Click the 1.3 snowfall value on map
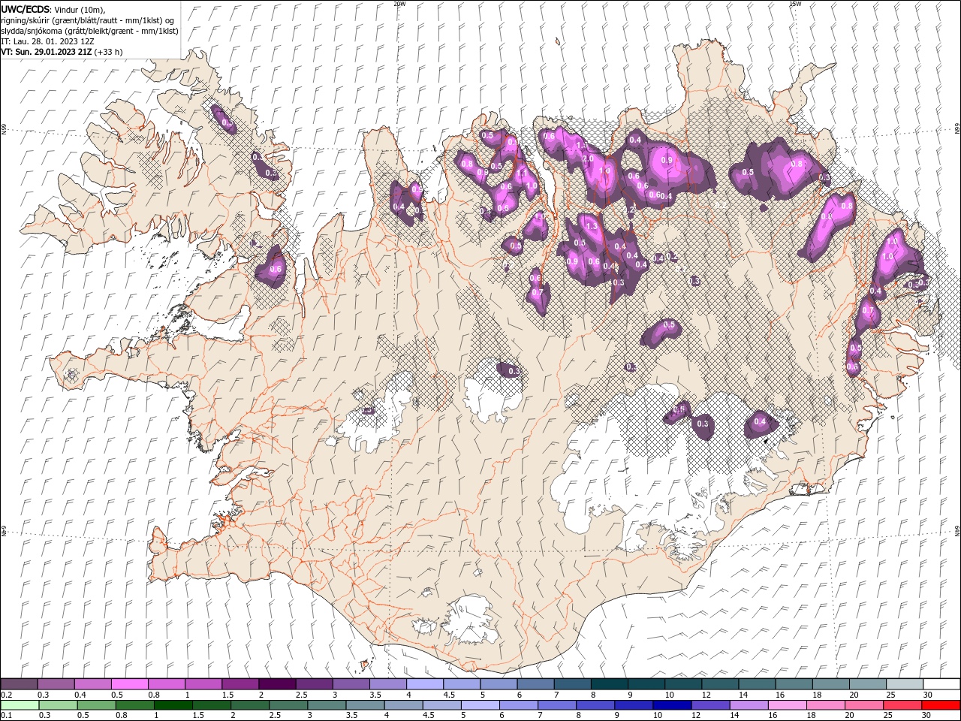The image size is (961, 721). 592,226
